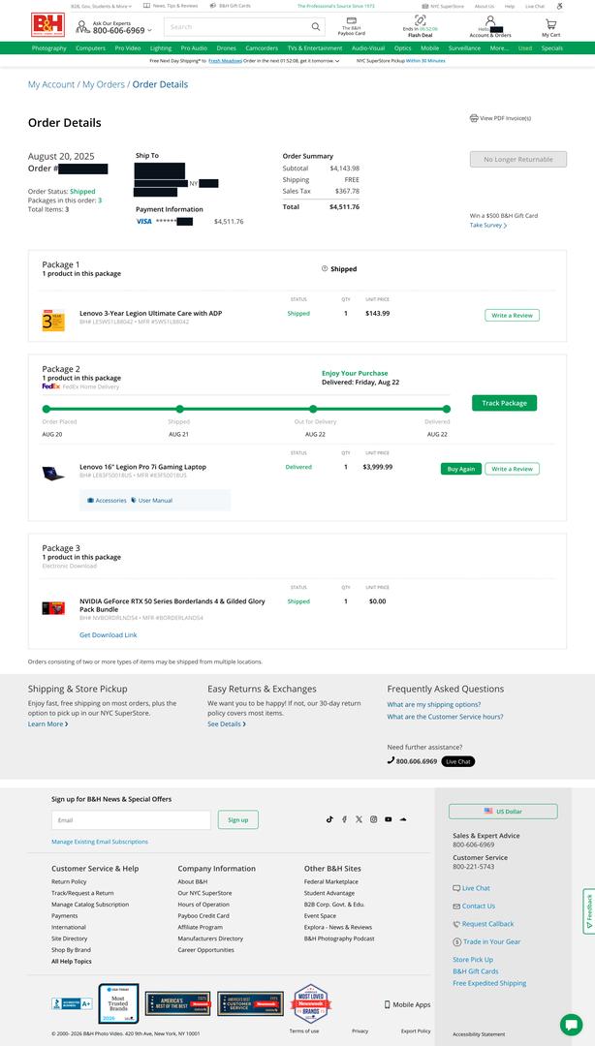Click the Live Chat black button
The image size is (595, 1046).
pyautogui.click(x=458, y=761)
